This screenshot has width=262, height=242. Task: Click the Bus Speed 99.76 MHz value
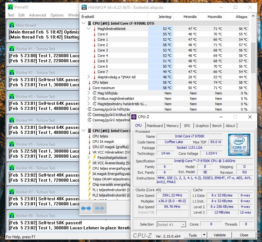point(172,207)
